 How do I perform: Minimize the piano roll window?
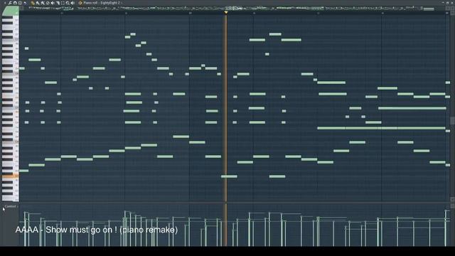point(443,3)
